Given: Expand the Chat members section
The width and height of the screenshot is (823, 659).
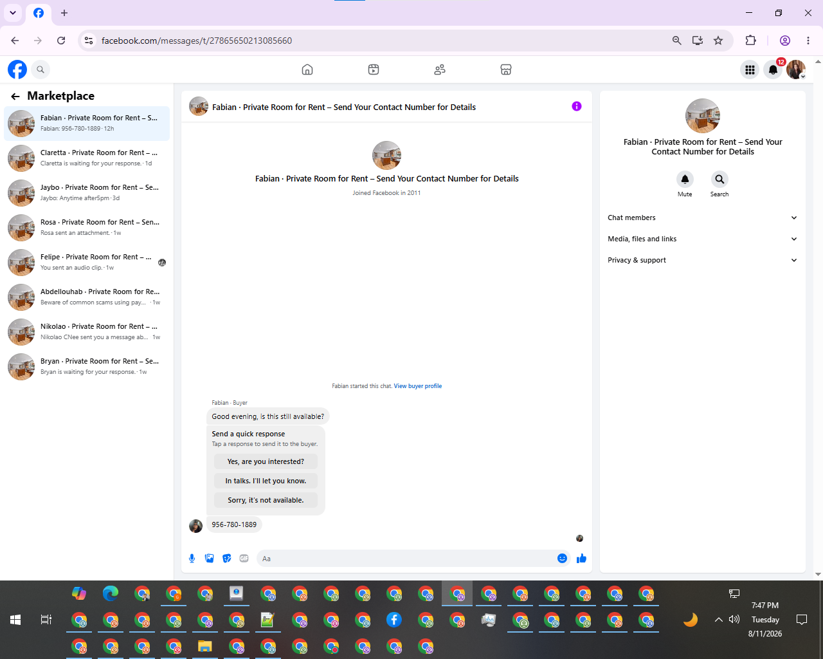Looking at the screenshot, I should pos(703,218).
